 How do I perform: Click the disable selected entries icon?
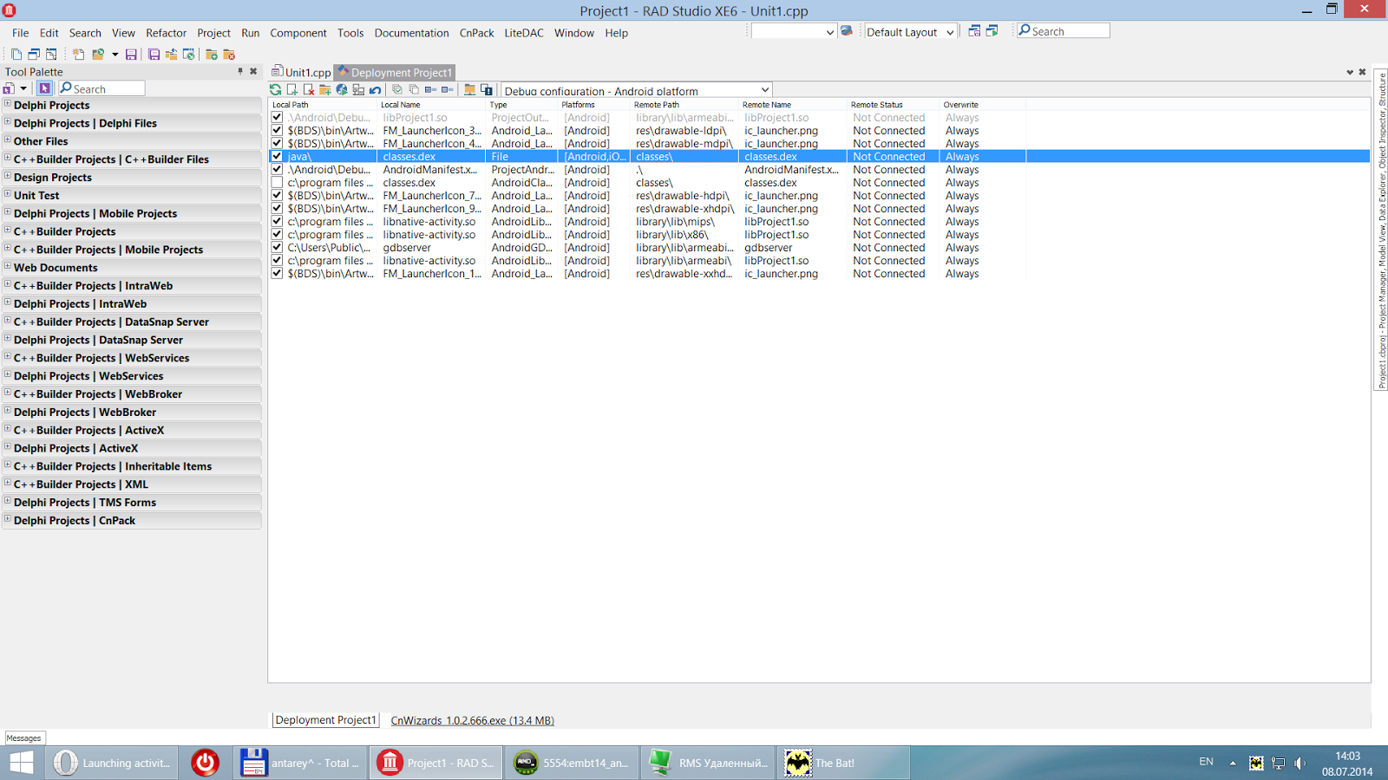pos(447,90)
